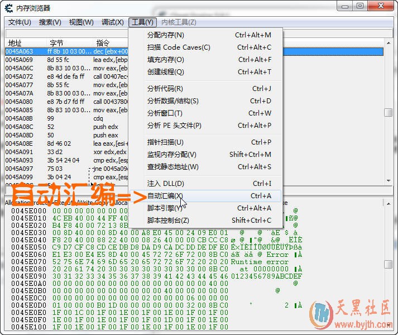
Task: Click the disassembler scrollbar down arrow
Action: (388, 180)
